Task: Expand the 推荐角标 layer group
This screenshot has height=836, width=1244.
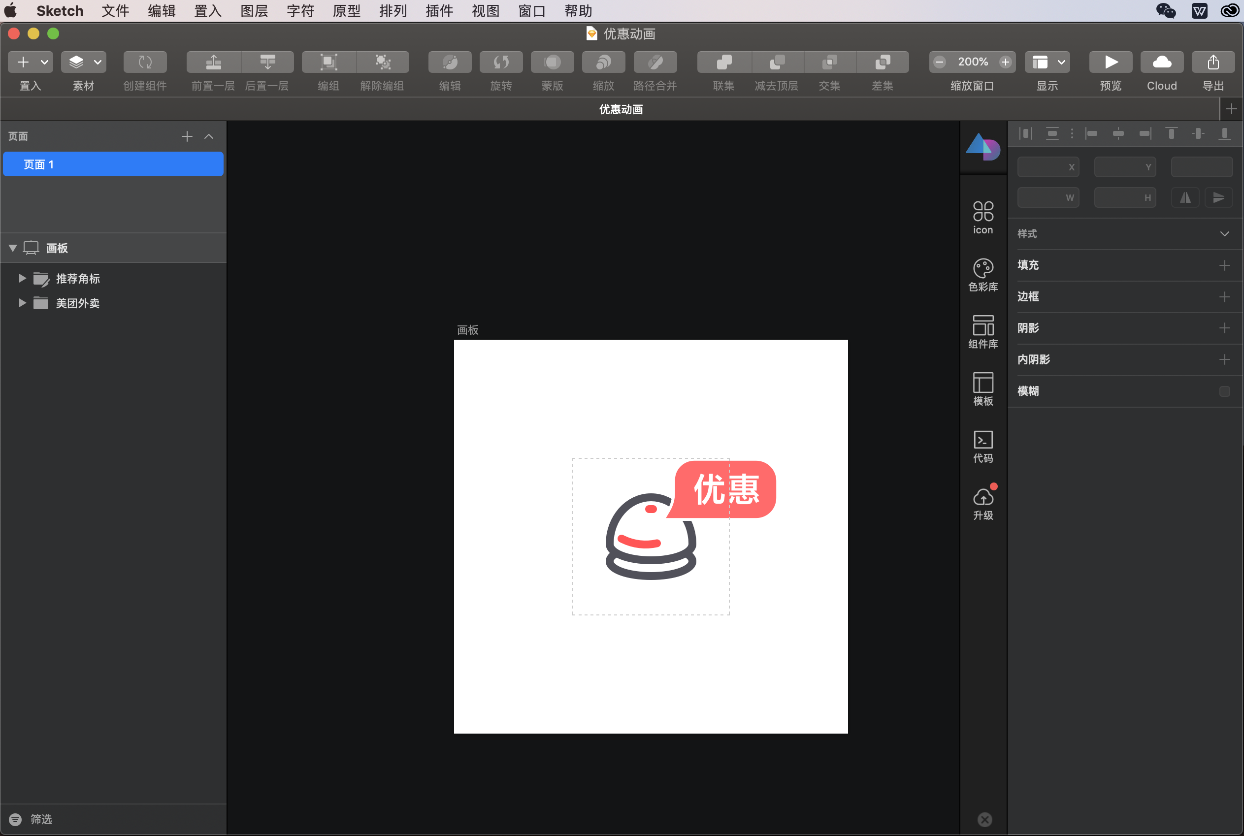Action: [x=22, y=278]
